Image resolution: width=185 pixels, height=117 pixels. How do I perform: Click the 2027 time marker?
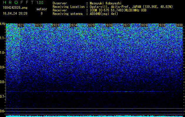126,25
